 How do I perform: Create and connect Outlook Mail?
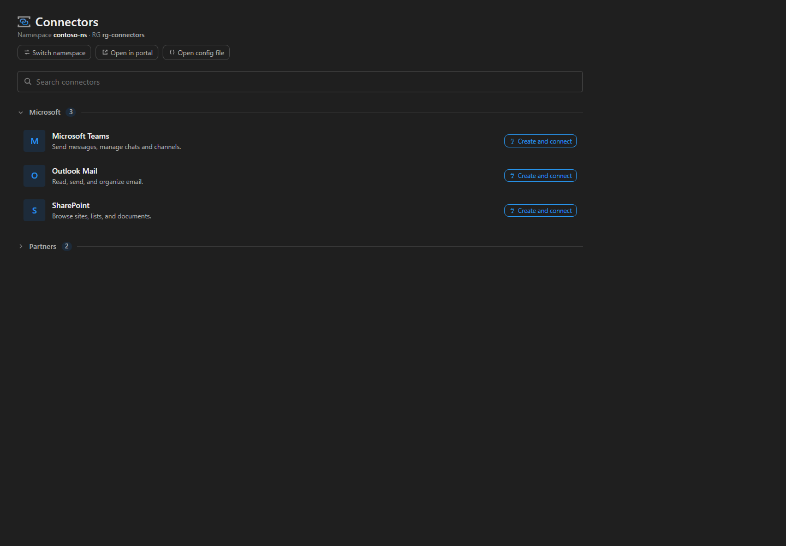(x=540, y=176)
